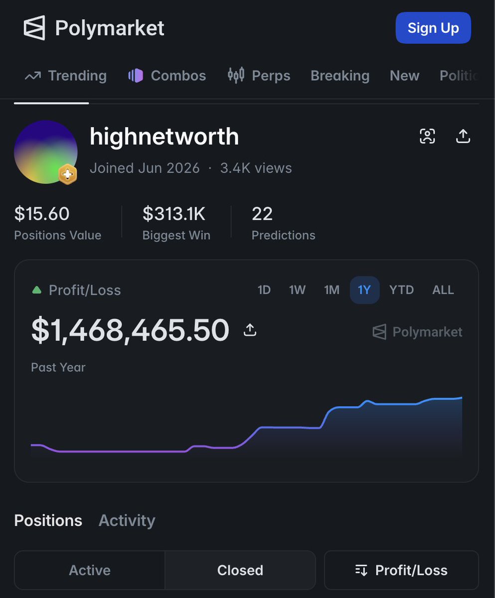Click the share icon next to $1,468,465.50
495x598 pixels.
point(250,330)
